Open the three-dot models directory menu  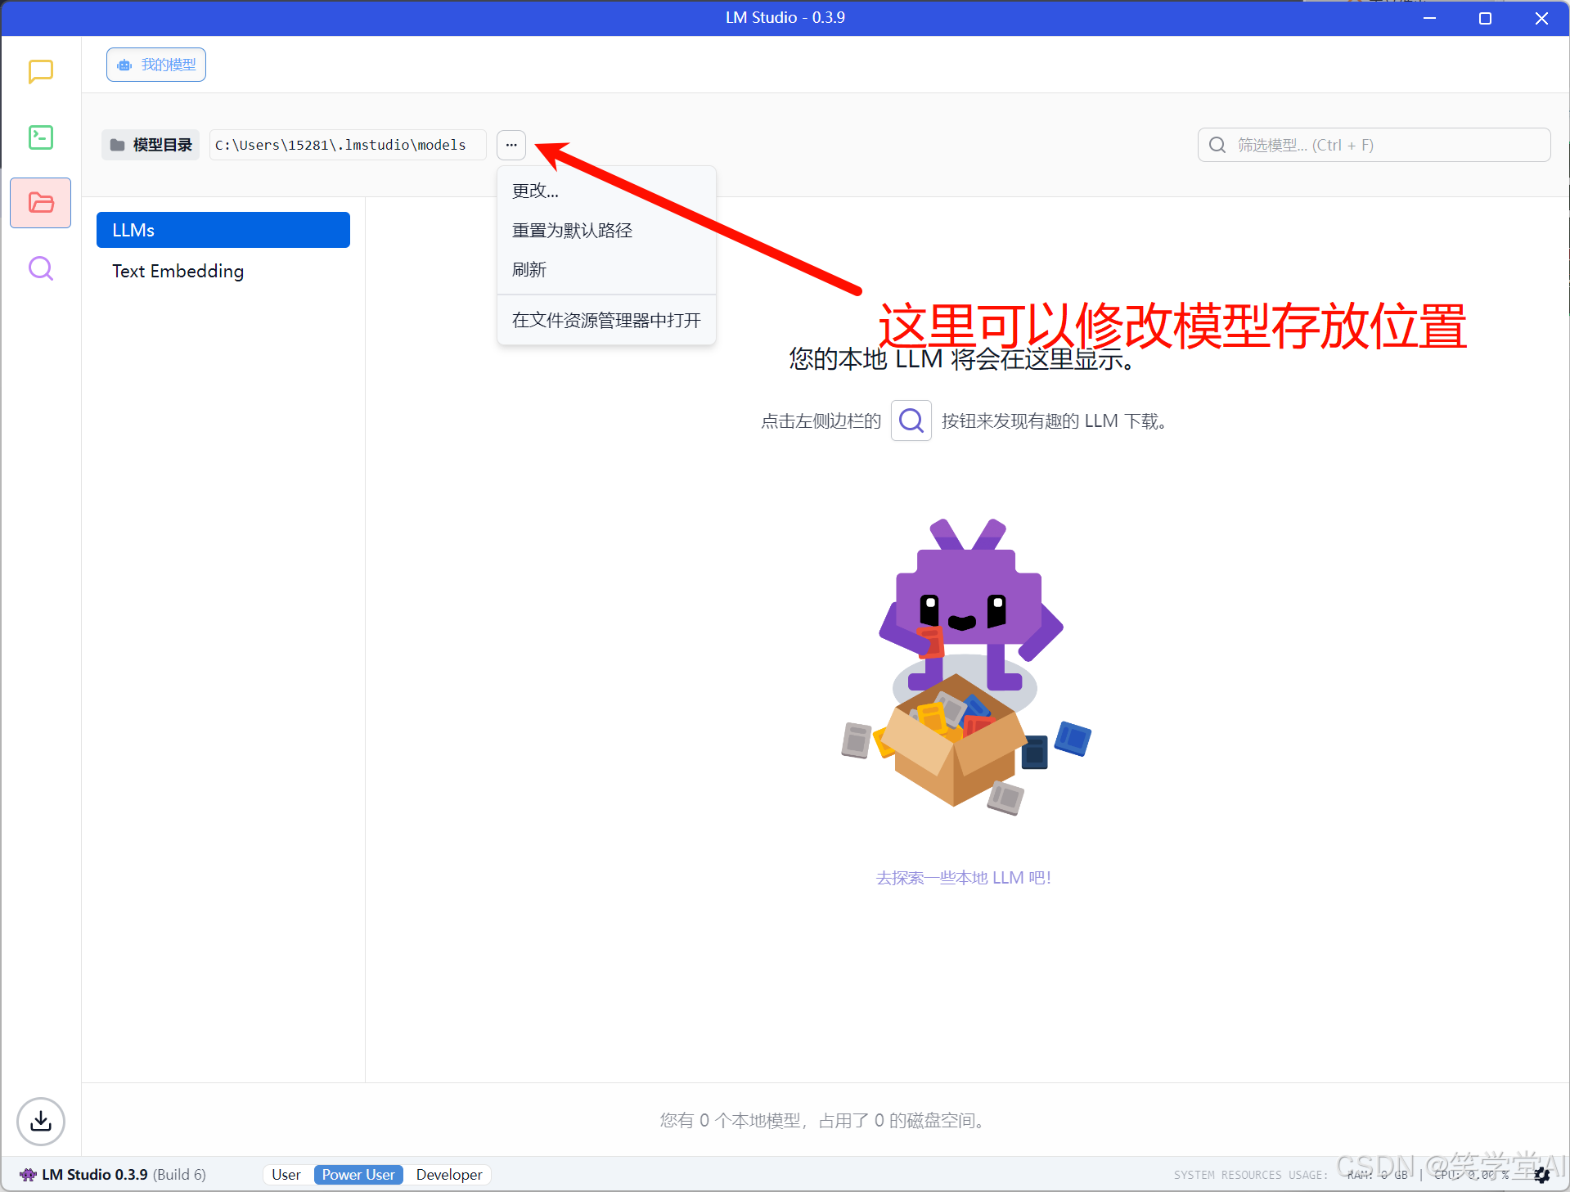point(511,145)
